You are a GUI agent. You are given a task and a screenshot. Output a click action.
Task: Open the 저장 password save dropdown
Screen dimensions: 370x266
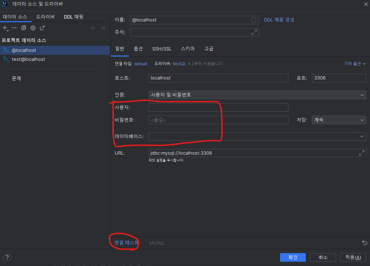tap(339, 120)
